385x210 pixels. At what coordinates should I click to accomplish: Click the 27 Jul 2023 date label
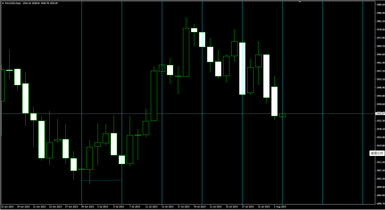pos(248,207)
